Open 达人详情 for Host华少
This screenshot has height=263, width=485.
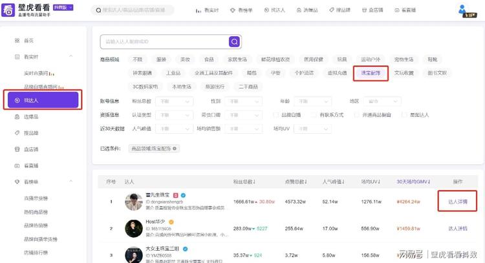click(457, 228)
